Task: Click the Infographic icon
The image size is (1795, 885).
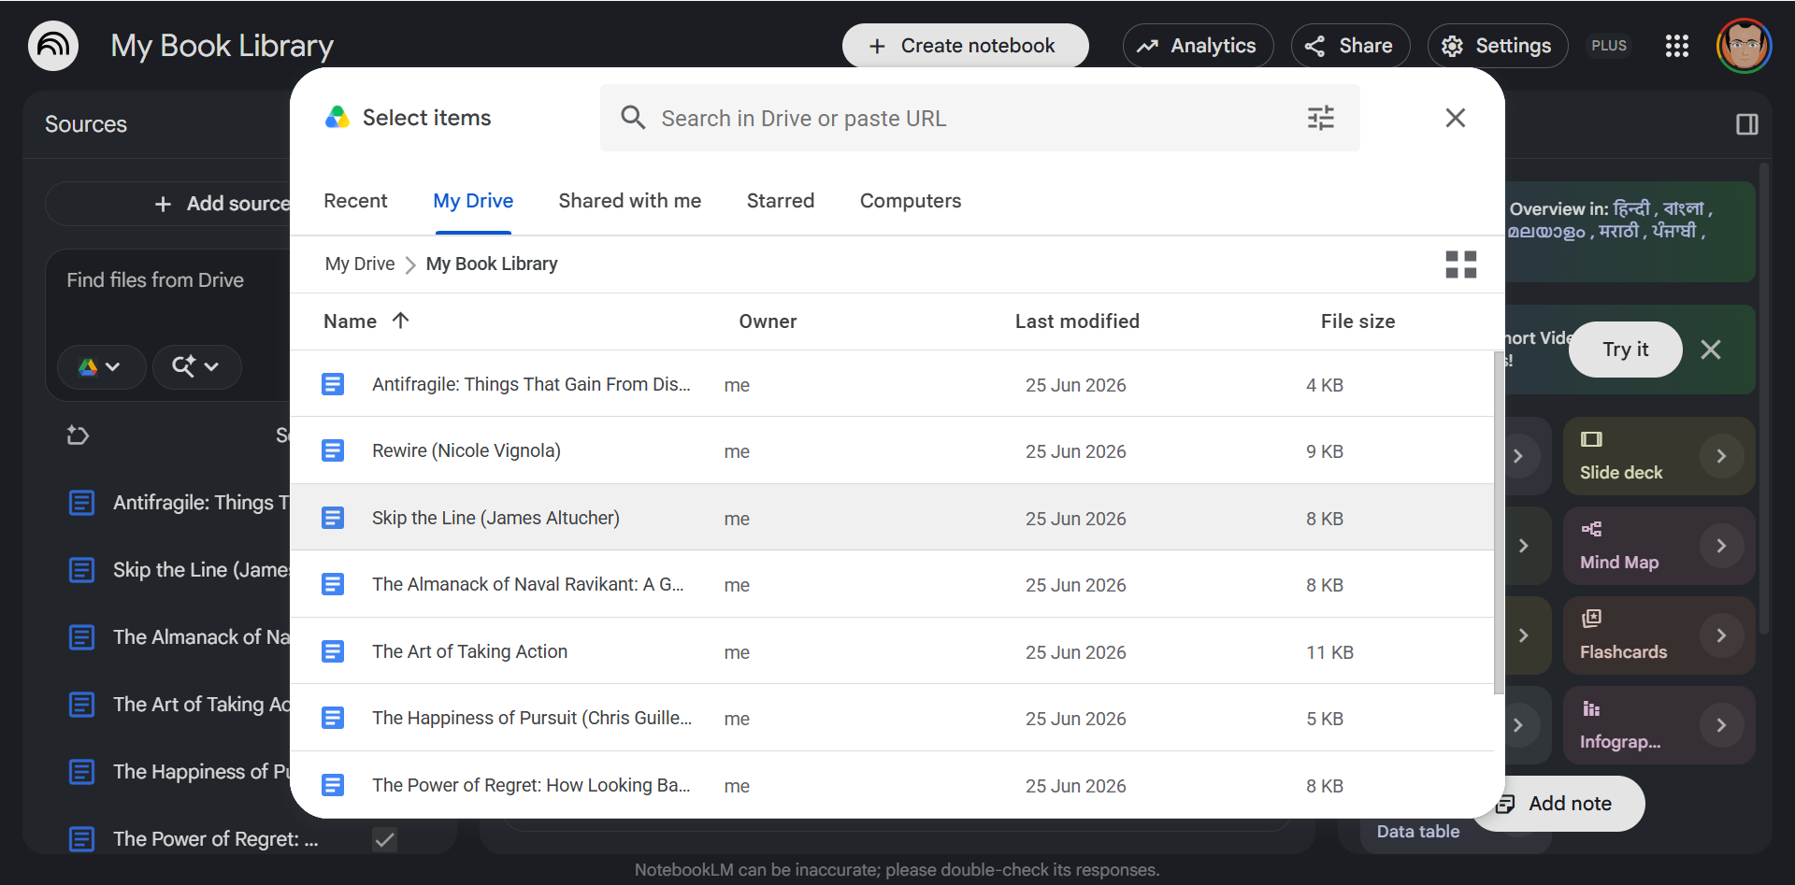Action: pyautogui.click(x=1591, y=708)
